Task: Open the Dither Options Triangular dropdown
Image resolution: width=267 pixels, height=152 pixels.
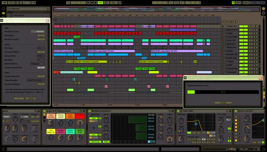Action: pyautogui.click(x=38, y=64)
